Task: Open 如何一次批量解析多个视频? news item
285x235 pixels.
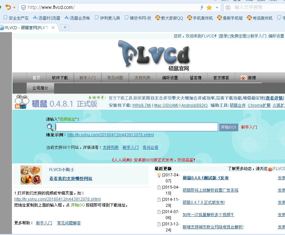Action: pos(208,215)
